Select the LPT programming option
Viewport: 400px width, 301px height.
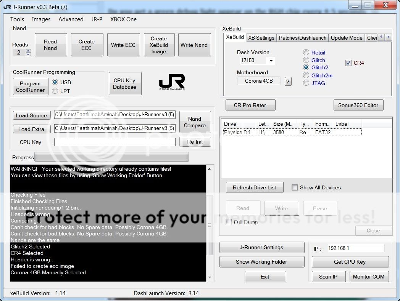(x=55, y=91)
